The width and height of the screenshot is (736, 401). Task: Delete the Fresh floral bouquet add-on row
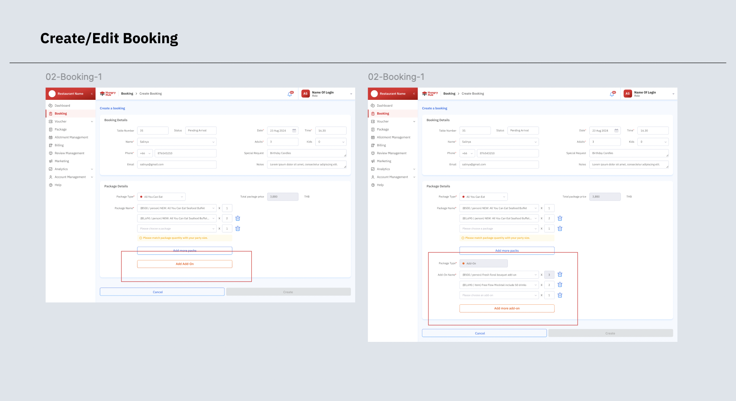point(560,275)
